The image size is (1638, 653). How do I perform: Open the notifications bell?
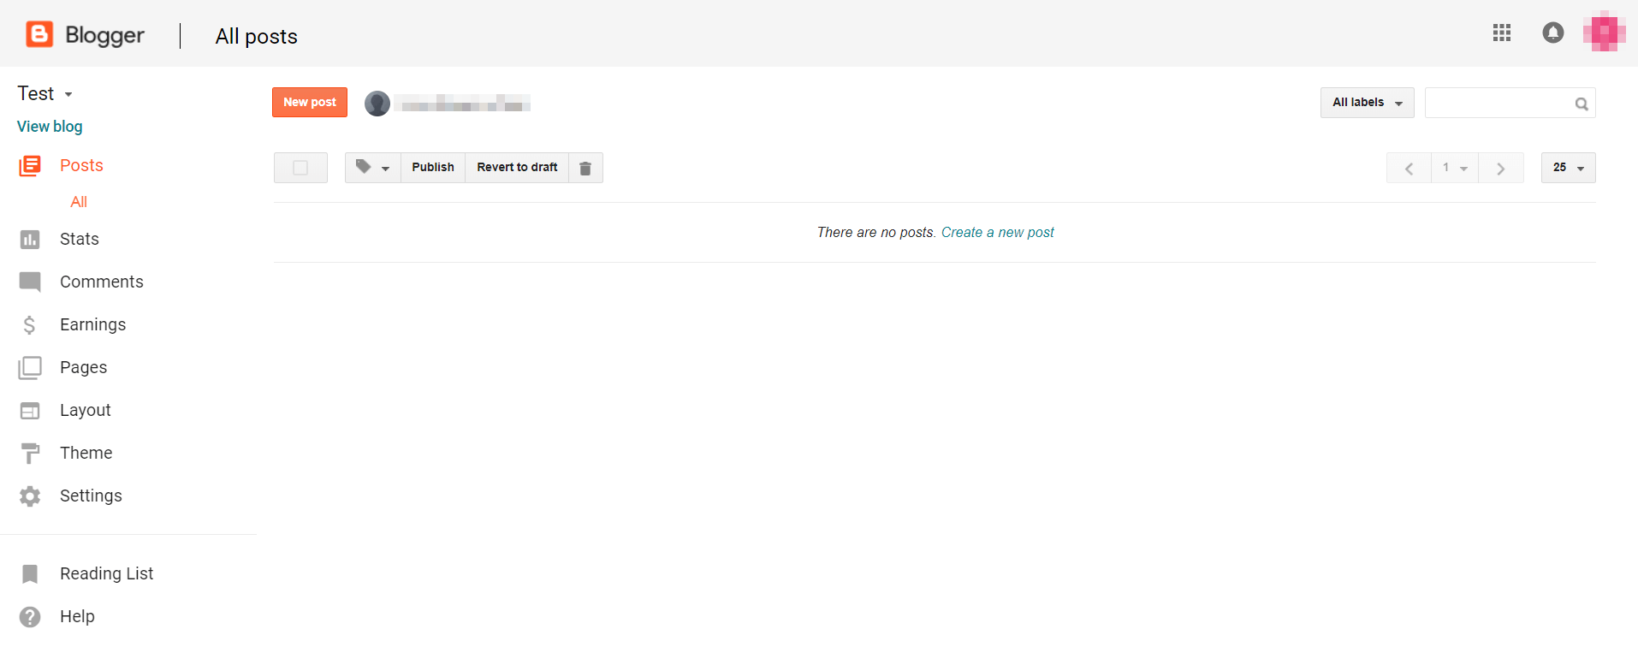pyautogui.click(x=1552, y=33)
